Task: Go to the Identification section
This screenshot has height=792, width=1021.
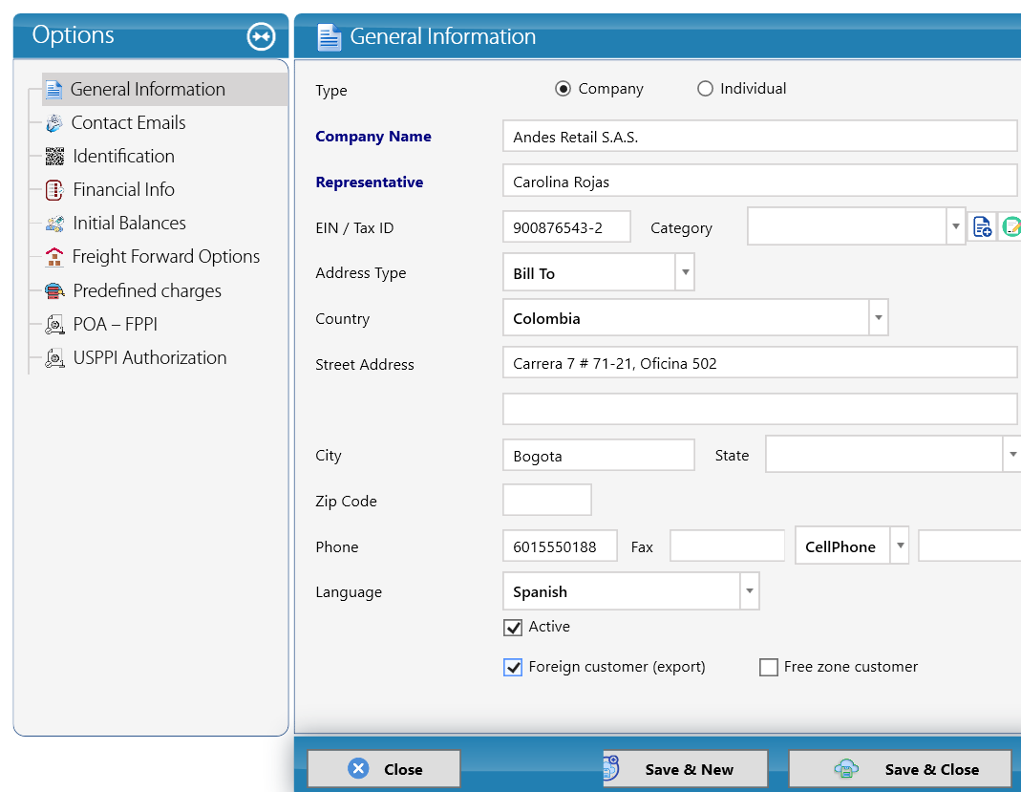Action: pyautogui.click(x=124, y=157)
